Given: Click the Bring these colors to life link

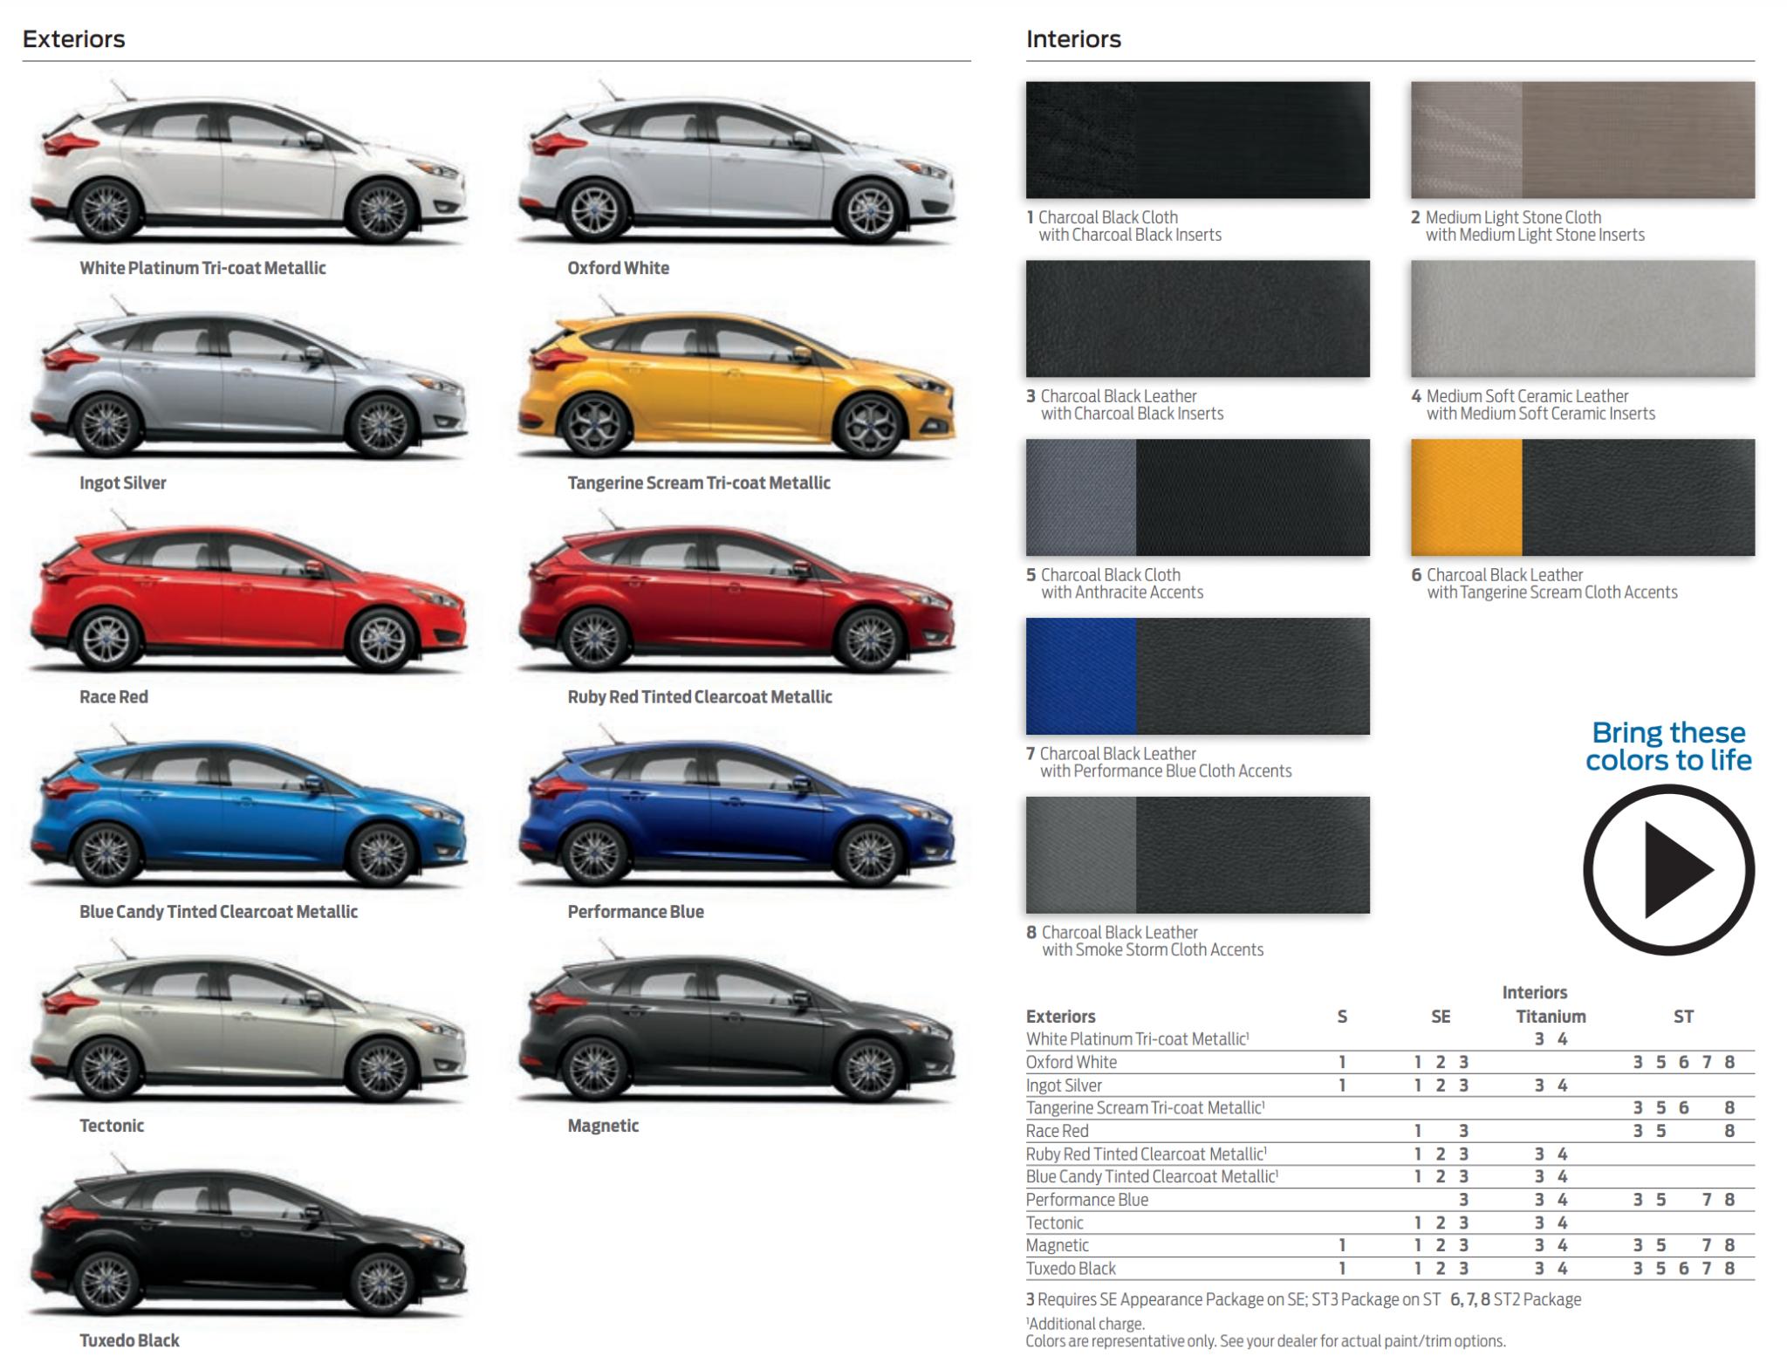Looking at the screenshot, I should pos(1667,746).
